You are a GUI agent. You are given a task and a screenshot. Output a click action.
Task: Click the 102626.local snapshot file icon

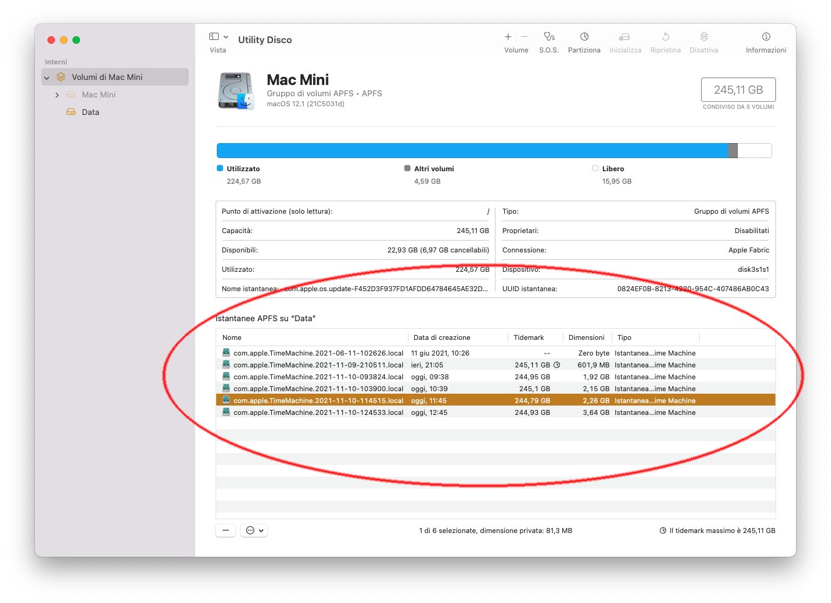click(x=226, y=352)
